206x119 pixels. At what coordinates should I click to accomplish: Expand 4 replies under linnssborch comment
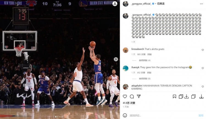click(x=145, y=60)
